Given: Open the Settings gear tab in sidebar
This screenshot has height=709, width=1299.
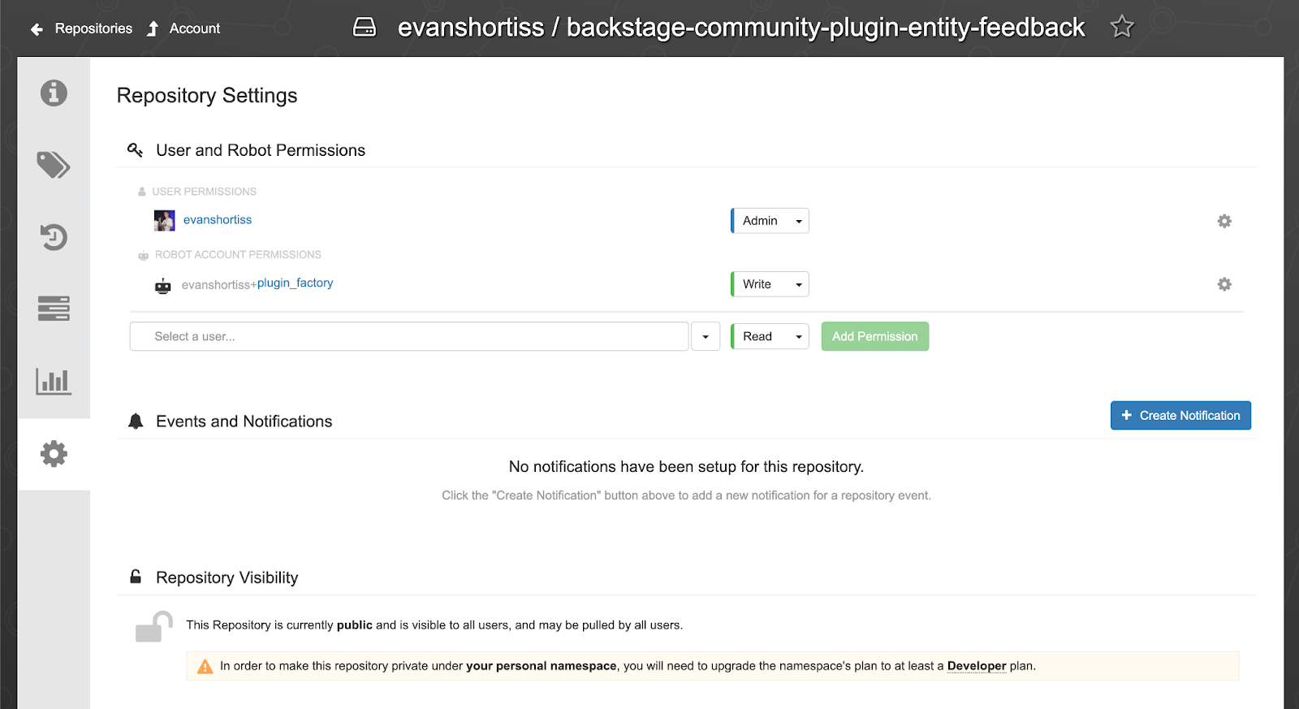Looking at the screenshot, I should tap(54, 453).
